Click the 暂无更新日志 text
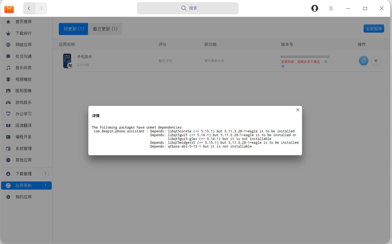The width and height of the screenshot is (392, 244). coord(214,61)
